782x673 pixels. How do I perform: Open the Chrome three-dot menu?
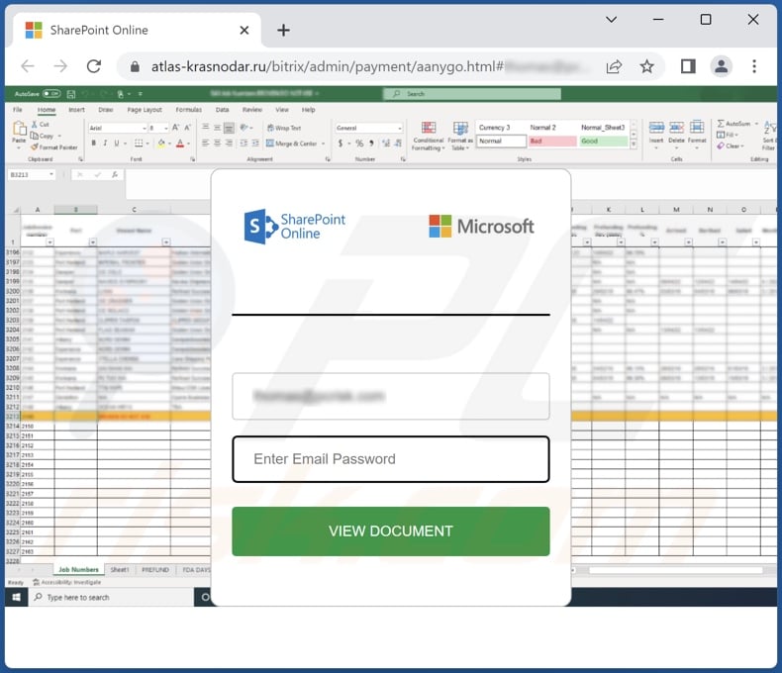(x=754, y=65)
